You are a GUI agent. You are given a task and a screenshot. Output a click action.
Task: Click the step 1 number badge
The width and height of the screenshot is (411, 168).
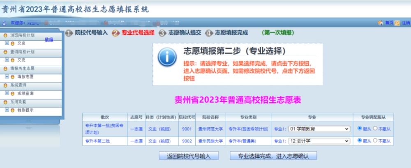(69, 33)
